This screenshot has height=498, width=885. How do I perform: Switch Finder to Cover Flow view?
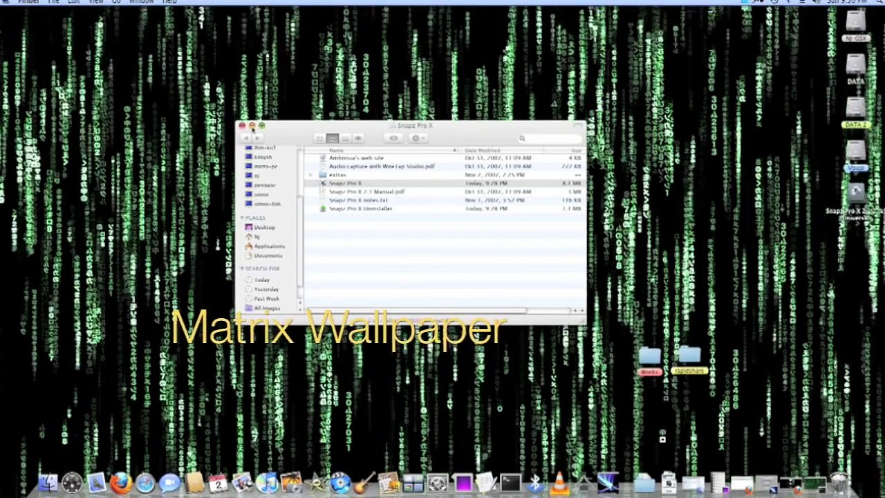pos(357,138)
